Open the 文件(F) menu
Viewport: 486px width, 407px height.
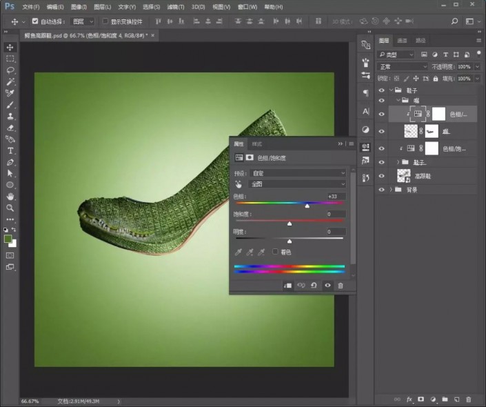31,7
